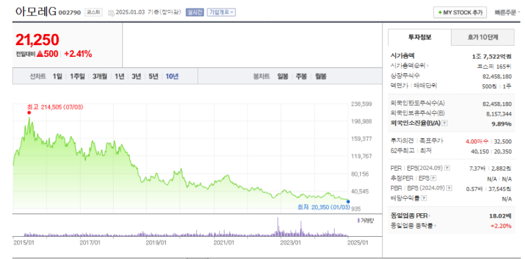Click 코스피 market badge

click(93, 12)
